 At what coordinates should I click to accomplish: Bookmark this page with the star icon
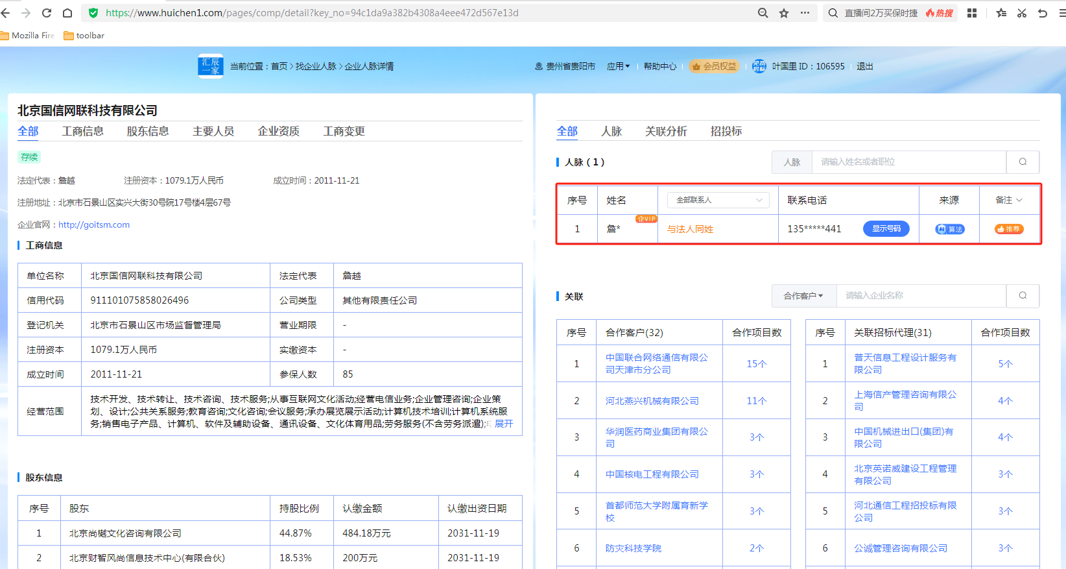click(784, 13)
